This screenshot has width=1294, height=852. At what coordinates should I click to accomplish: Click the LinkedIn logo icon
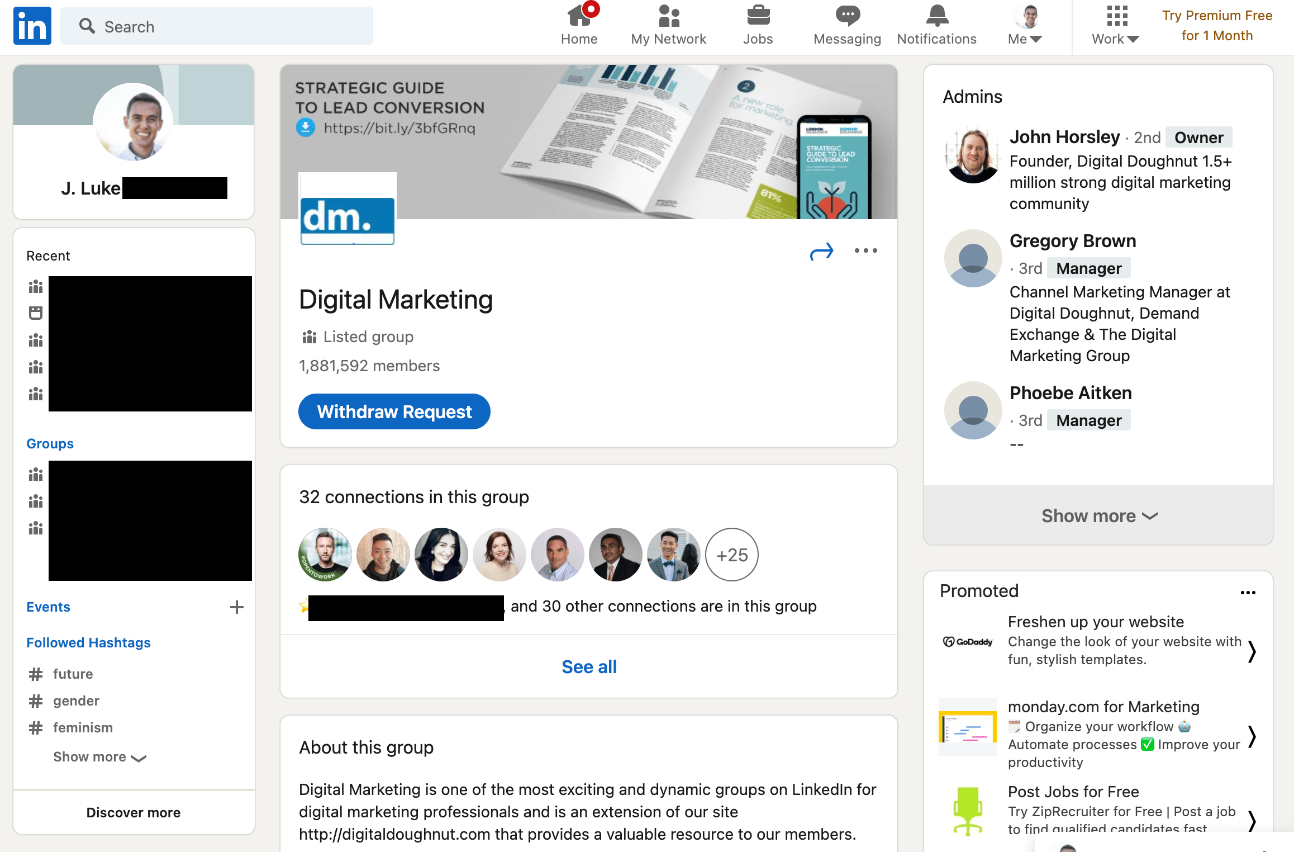(x=32, y=26)
